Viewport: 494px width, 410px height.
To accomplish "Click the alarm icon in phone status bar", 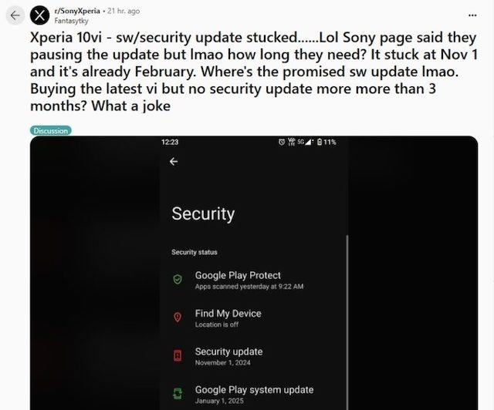I will pyautogui.click(x=282, y=142).
